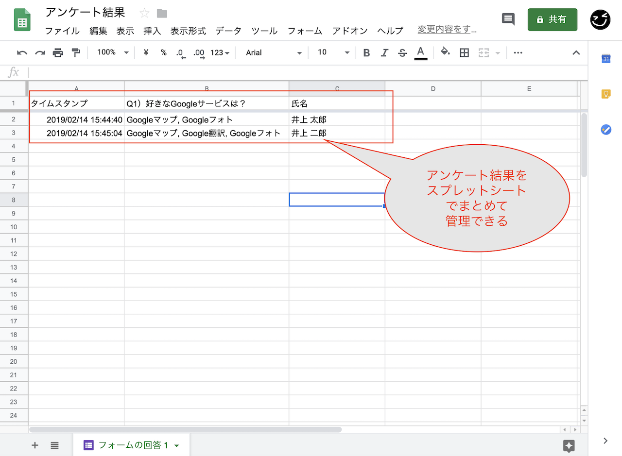Click the Print icon in toolbar
This screenshot has width=622, height=456.
point(58,53)
